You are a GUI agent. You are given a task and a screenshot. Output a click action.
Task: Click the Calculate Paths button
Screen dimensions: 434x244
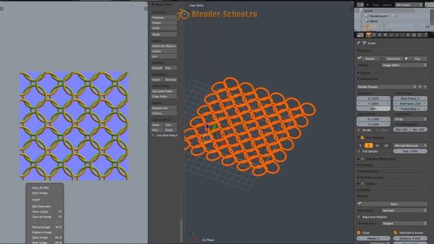(x=164, y=91)
